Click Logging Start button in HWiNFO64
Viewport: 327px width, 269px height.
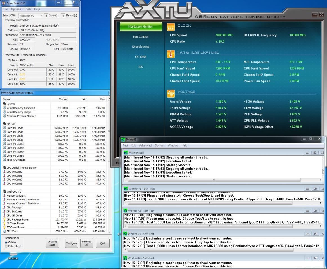52,243
